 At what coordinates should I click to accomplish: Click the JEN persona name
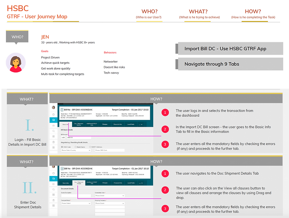click(45, 37)
